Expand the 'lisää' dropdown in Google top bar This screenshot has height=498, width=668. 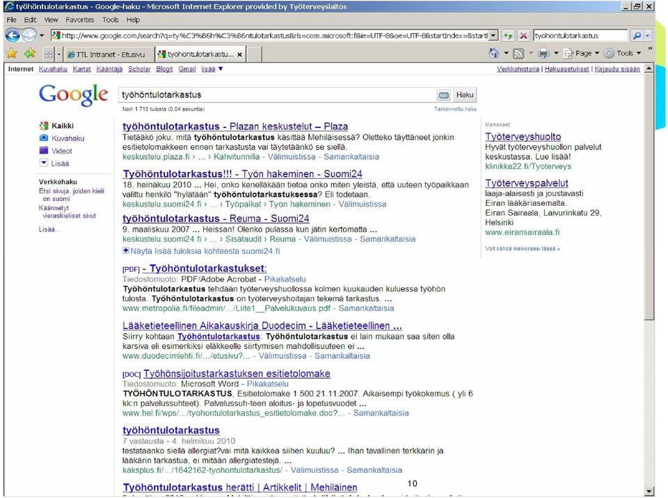tap(212, 69)
